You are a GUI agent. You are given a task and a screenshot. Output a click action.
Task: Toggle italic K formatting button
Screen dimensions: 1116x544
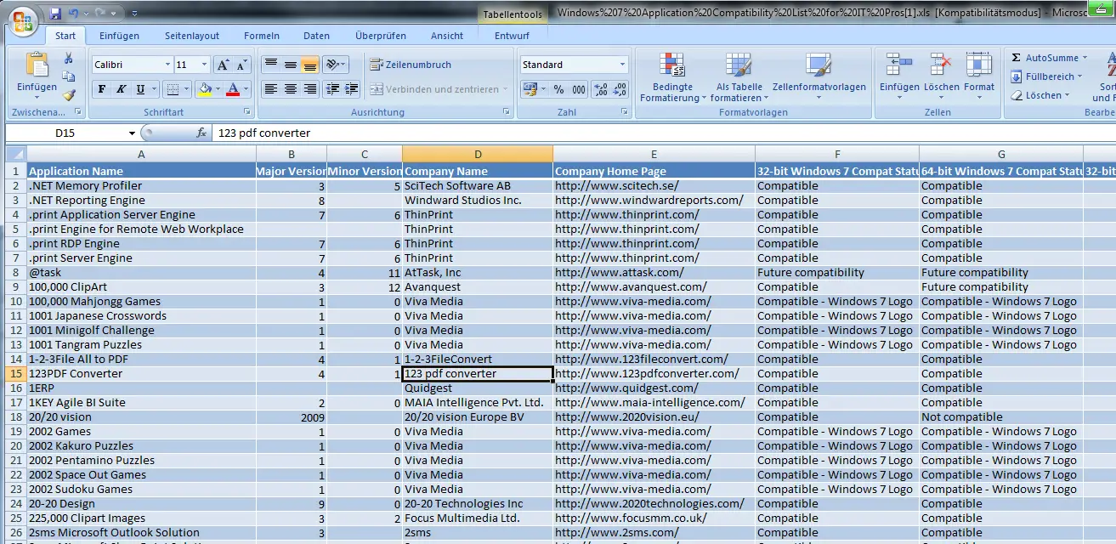(122, 89)
